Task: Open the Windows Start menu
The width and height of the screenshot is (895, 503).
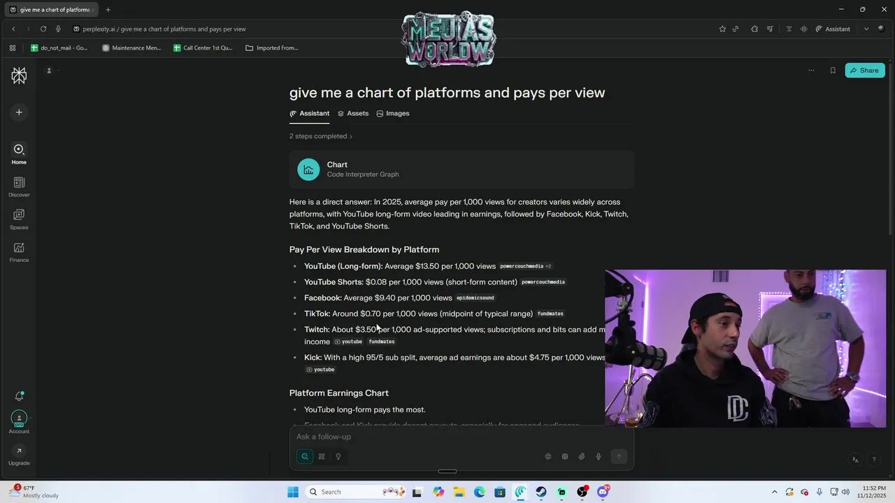Action: [293, 492]
